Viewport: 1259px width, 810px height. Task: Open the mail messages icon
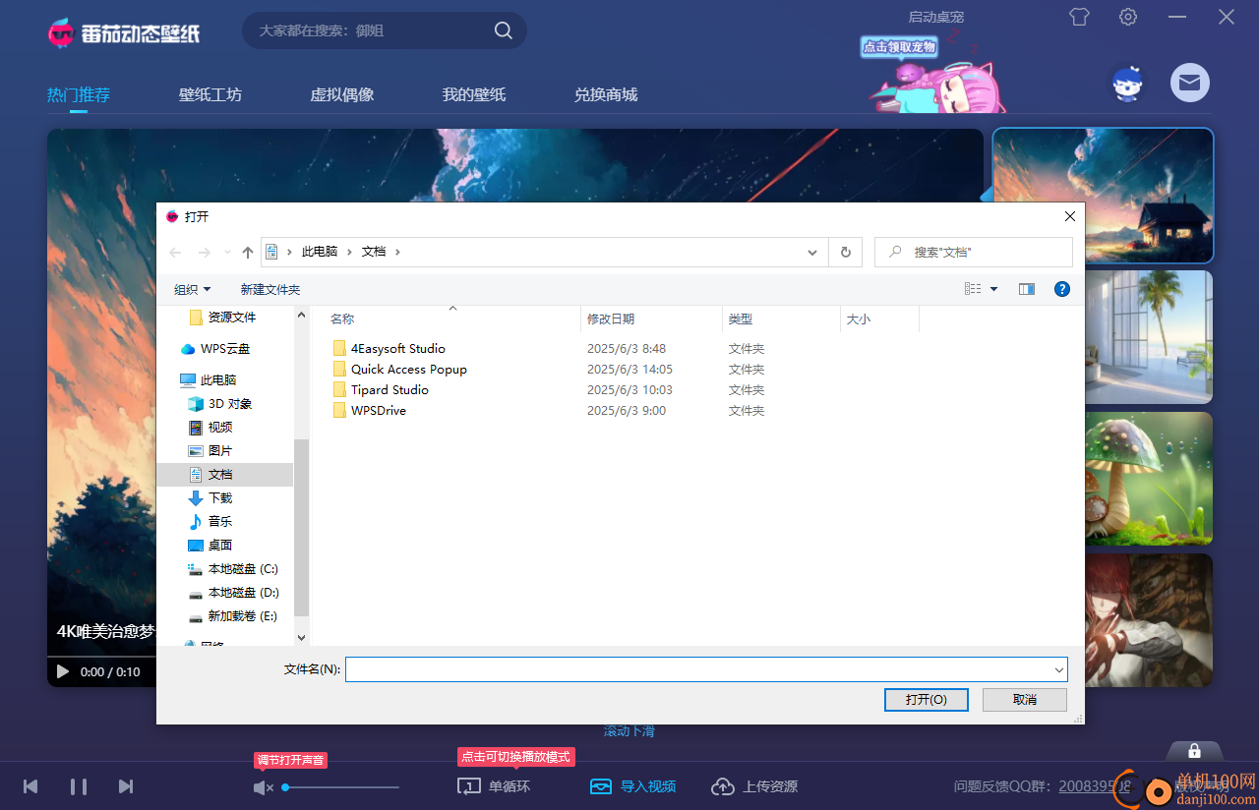tap(1189, 83)
